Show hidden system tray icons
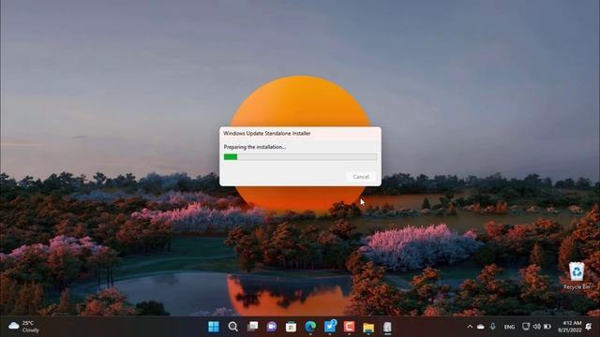 (470, 327)
